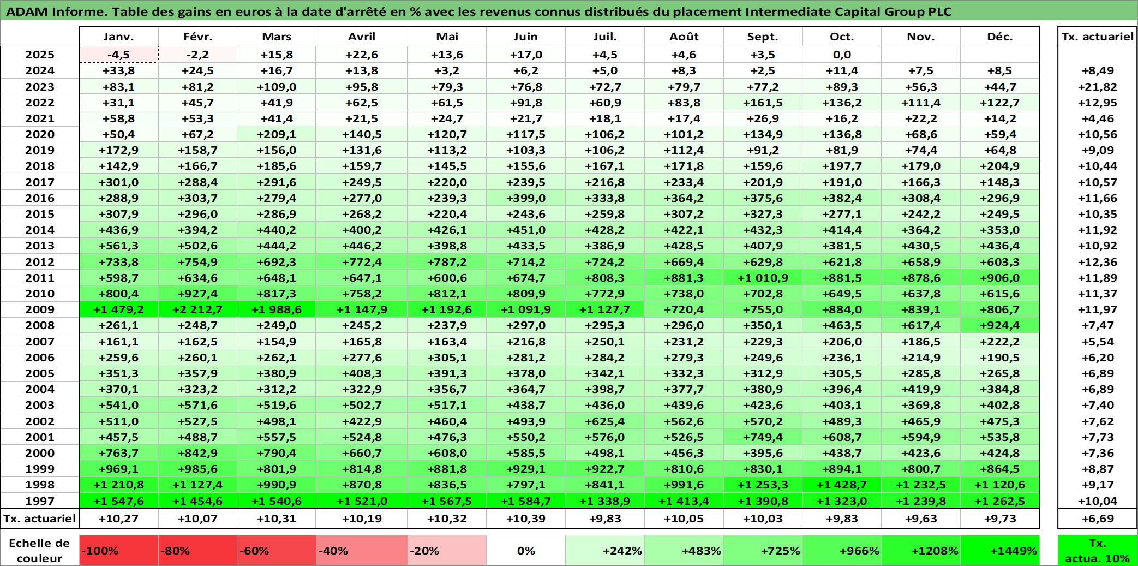1138x566 pixels.
Task: Click the +10,39 June actuarial rate cell
Action: pos(525,519)
